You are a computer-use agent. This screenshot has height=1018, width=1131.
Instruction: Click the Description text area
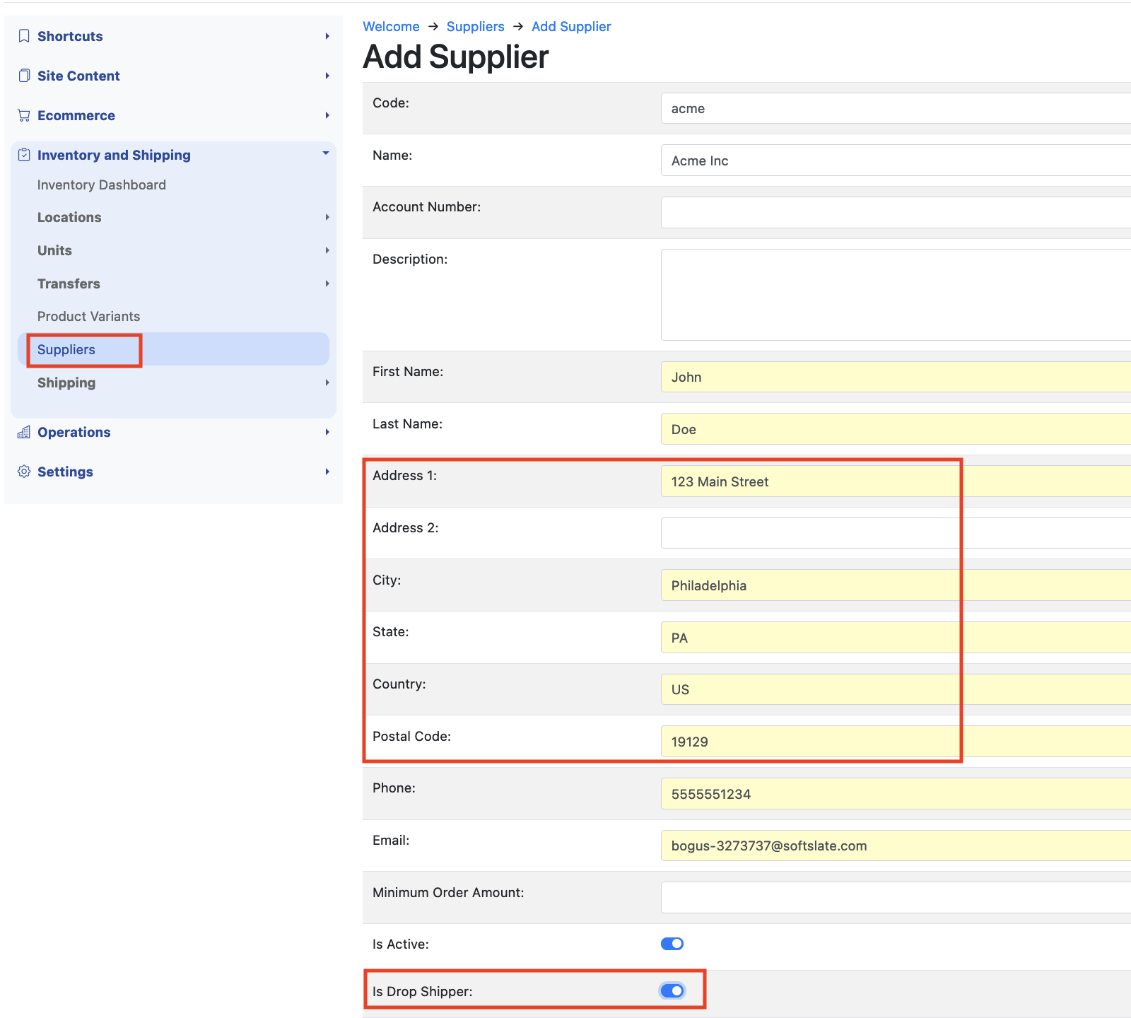click(896, 295)
